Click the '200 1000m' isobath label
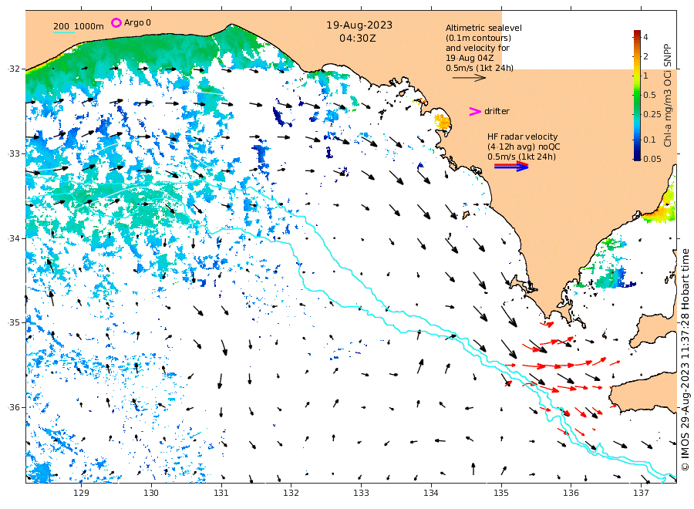Viewport: 694px width, 509px height. [79, 26]
